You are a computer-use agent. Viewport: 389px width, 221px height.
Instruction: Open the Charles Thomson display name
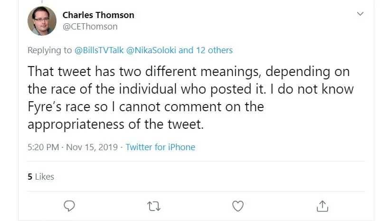pos(98,15)
